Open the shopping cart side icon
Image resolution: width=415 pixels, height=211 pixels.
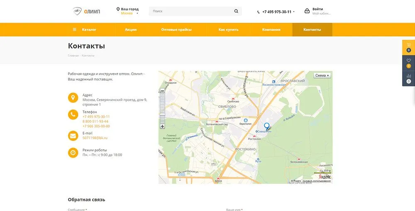(x=408, y=45)
